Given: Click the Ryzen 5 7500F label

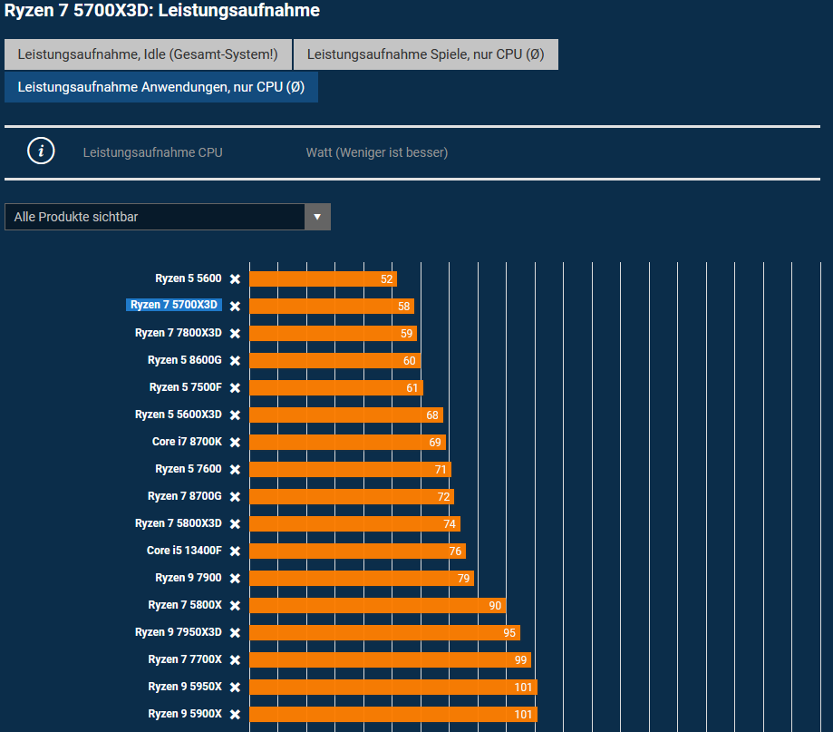Looking at the screenshot, I should click(186, 387).
